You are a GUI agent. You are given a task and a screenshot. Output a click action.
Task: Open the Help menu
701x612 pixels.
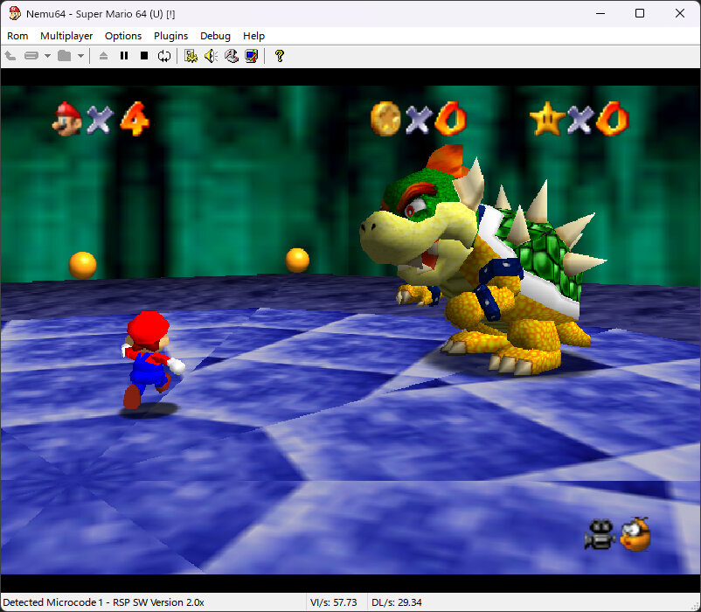pyautogui.click(x=253, y=36)
